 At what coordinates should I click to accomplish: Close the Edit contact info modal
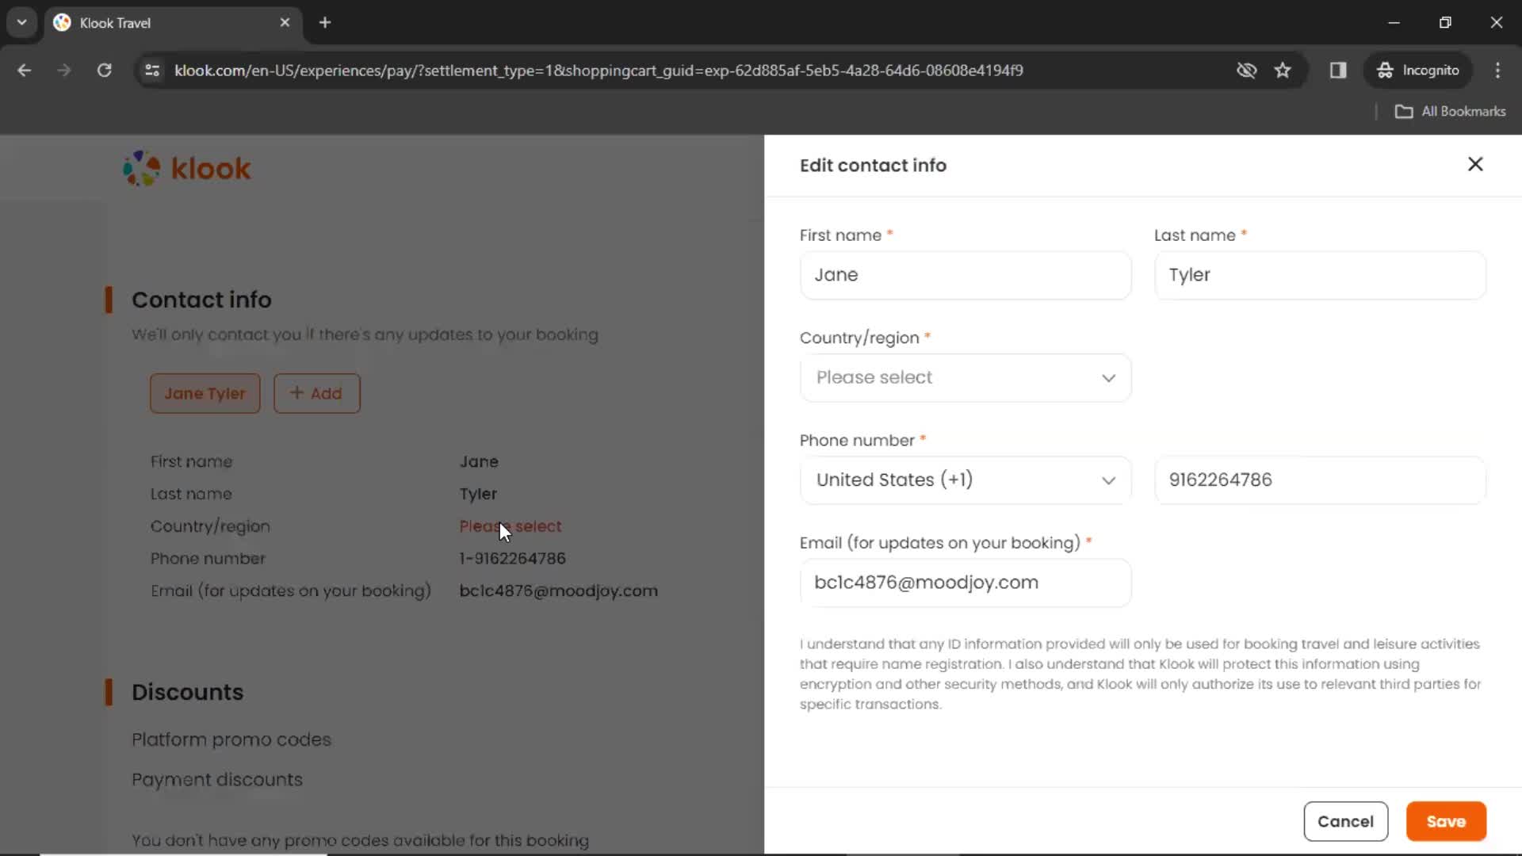(x=1476, y=165)
